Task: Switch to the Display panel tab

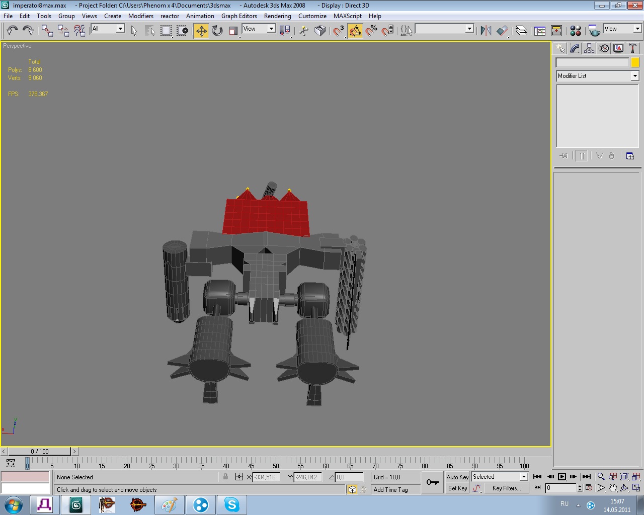Action: pos(618,48)
